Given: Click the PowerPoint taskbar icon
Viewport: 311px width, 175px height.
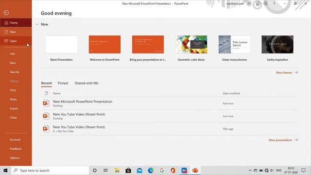Looking at the screenshot, I should 195,171.
